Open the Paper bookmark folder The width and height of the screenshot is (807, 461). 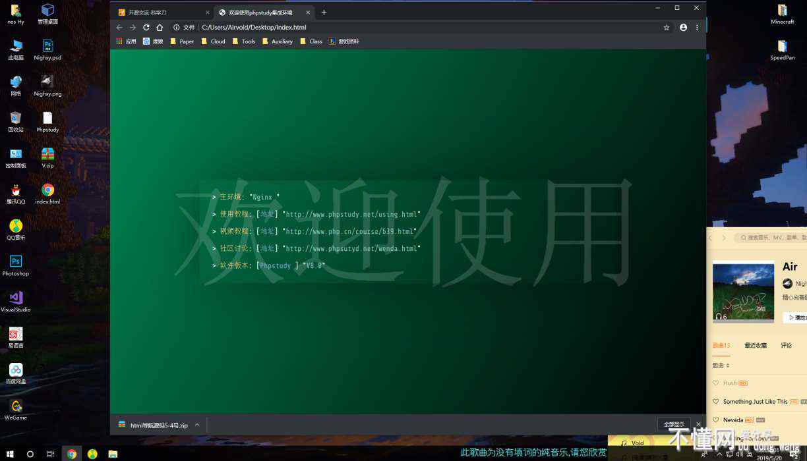182,41
